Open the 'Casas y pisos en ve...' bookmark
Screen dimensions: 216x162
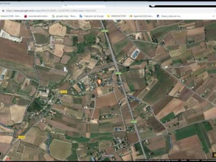point(169,16)
